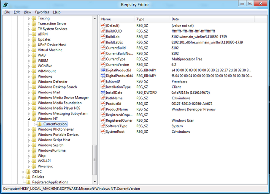Click the folder icon of WindowsRuntime key
This screenshot has width=270, height=194.
[34, 150]
